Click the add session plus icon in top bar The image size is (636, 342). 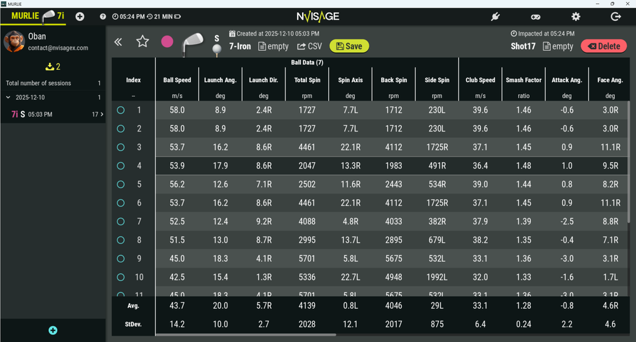pos(80,17)
